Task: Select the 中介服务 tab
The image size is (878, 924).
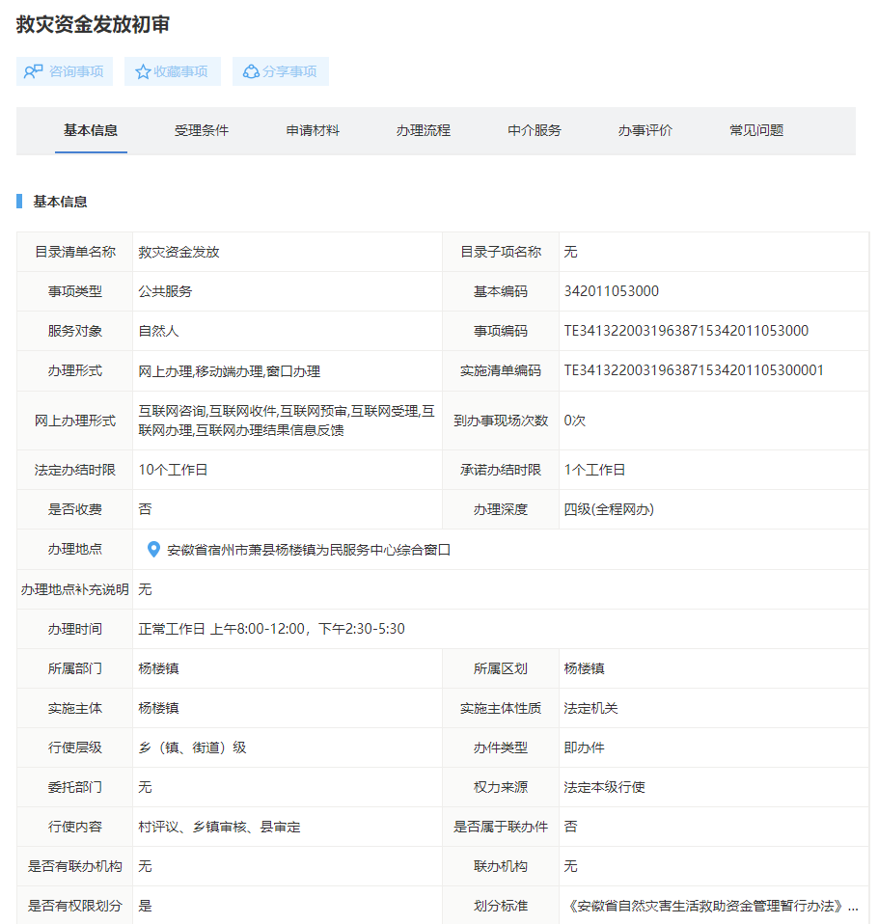Action: [x=535, y=130]
